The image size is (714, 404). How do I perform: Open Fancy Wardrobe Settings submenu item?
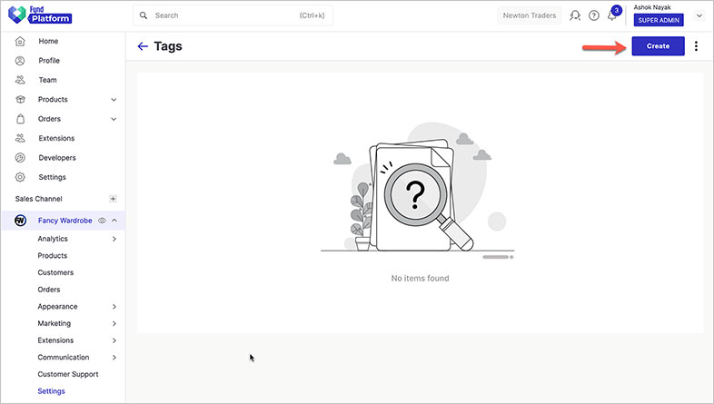pyautogui.click(x=52, y=391)
